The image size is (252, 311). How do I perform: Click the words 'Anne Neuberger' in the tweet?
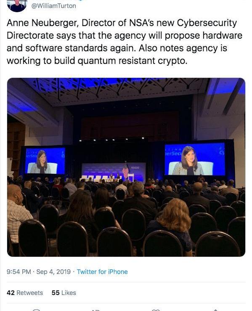[x=42, y=23]
